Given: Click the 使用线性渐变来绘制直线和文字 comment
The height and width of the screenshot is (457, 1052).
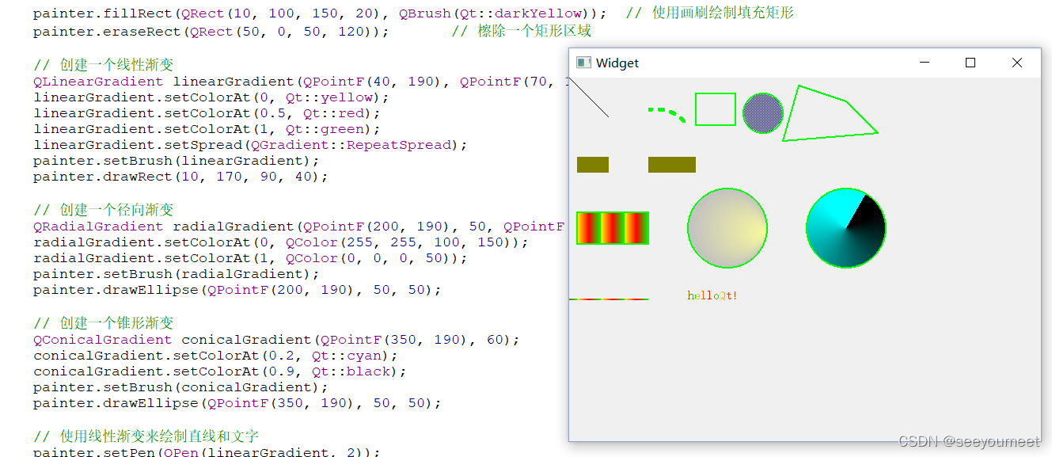Looking at the screenshot, I should (x=146, y=436).
